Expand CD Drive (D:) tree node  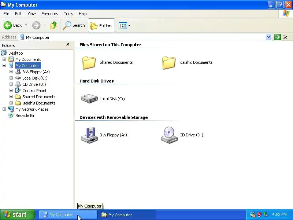(11, 84)
